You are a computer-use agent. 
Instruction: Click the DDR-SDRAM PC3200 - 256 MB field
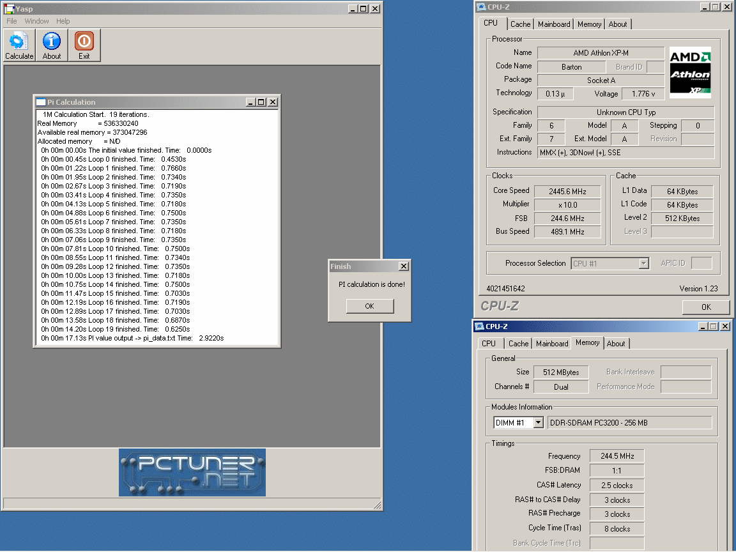tap(629, 422)
